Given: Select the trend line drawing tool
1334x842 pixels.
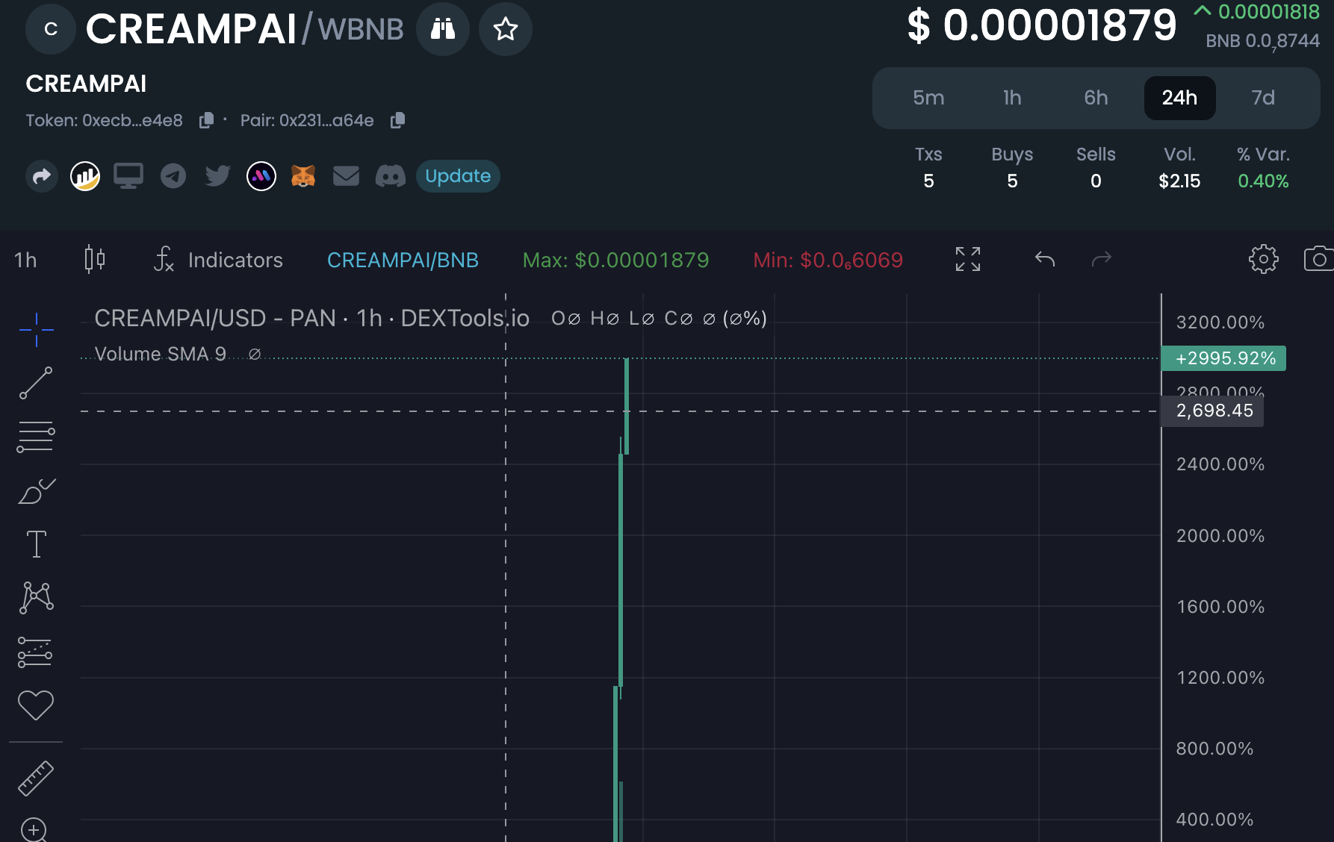Looking at the screenshot, I should (36, 383).
